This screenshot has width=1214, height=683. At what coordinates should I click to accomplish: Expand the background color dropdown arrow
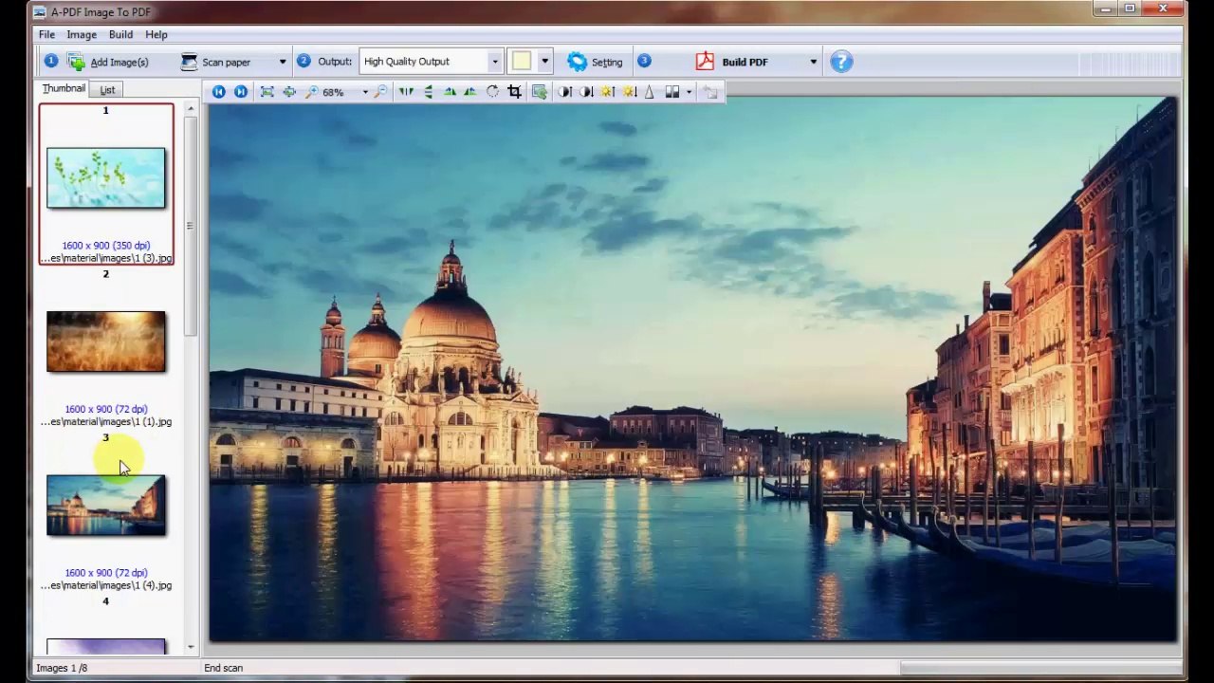point(544,62)
